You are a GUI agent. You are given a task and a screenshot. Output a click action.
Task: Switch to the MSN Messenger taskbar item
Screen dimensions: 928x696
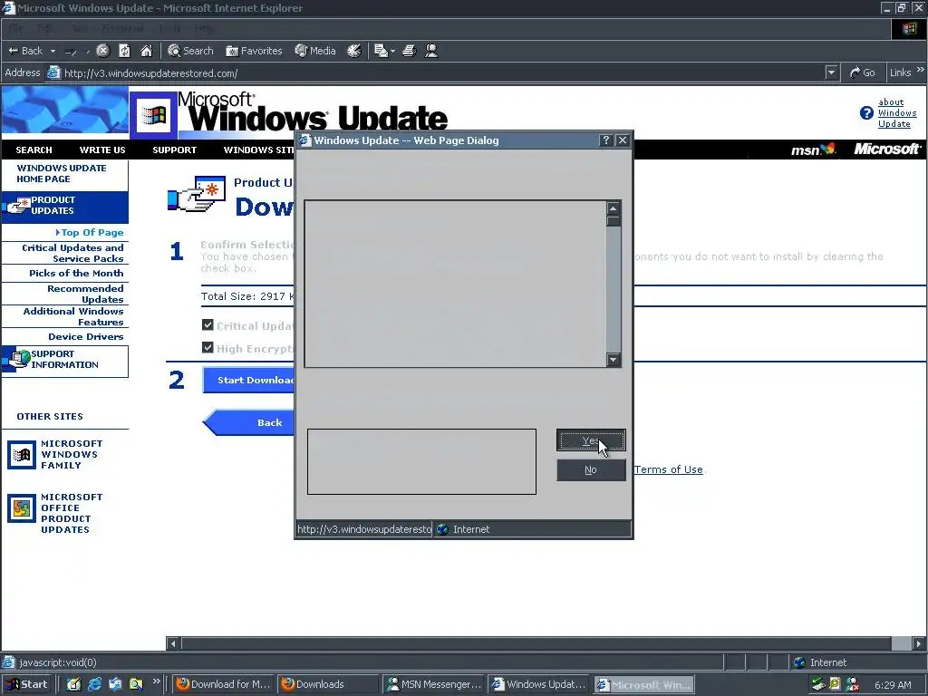coord(433,684)
